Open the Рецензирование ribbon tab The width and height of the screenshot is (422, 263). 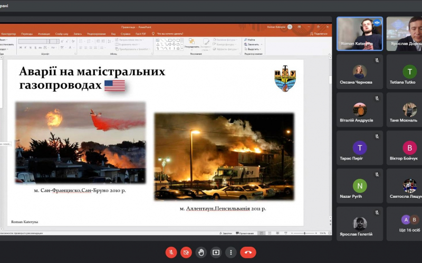(x=97, y=34)
